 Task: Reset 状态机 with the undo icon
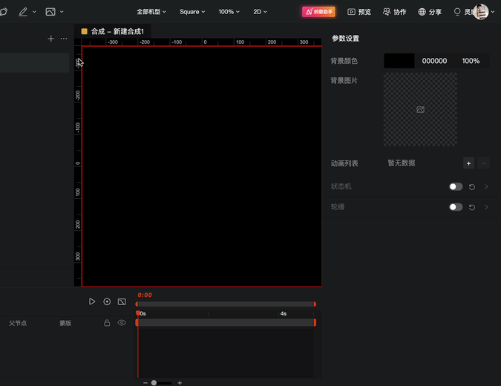[472, 187]
